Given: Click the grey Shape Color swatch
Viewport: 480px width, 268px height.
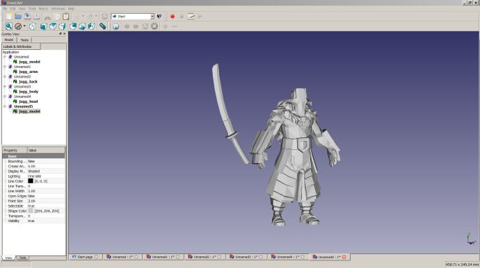Looking at the screenshot, I should click(31, 211).
